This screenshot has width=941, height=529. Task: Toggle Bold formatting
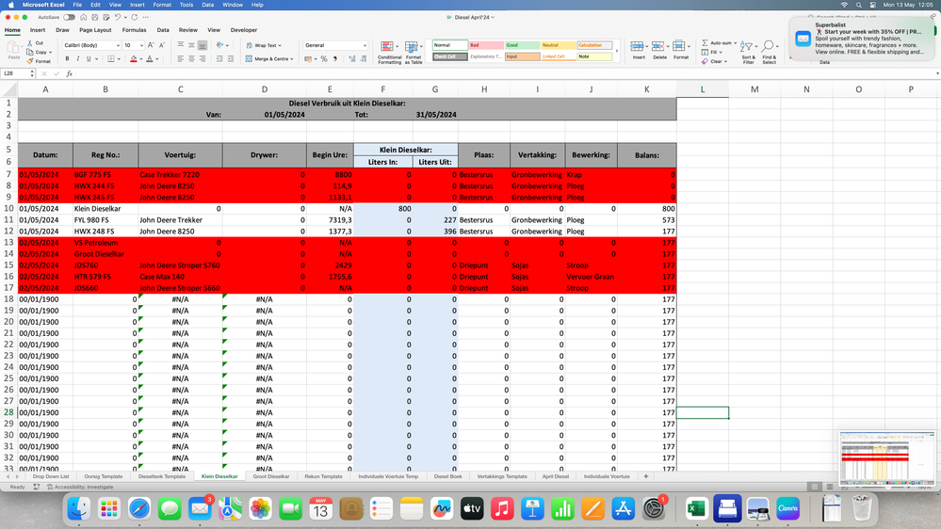point(67,58)
